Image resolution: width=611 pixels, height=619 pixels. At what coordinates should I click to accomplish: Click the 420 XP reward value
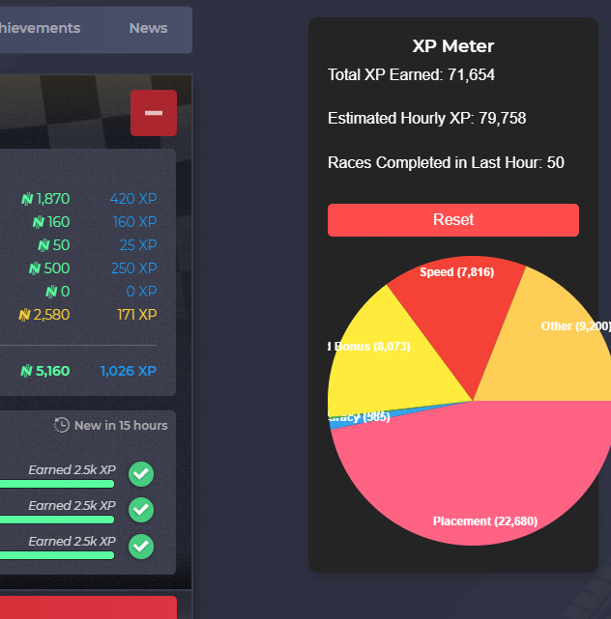pos(133,199)
